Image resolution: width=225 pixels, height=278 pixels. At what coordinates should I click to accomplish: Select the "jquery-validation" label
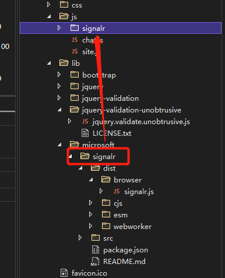(110, 98)
